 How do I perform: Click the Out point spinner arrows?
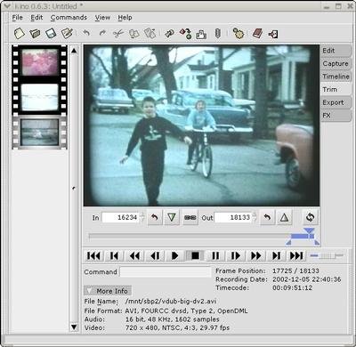[255, 217]
